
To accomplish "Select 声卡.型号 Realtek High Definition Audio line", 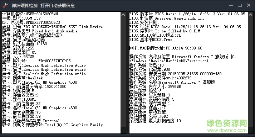I will point(44,65).
